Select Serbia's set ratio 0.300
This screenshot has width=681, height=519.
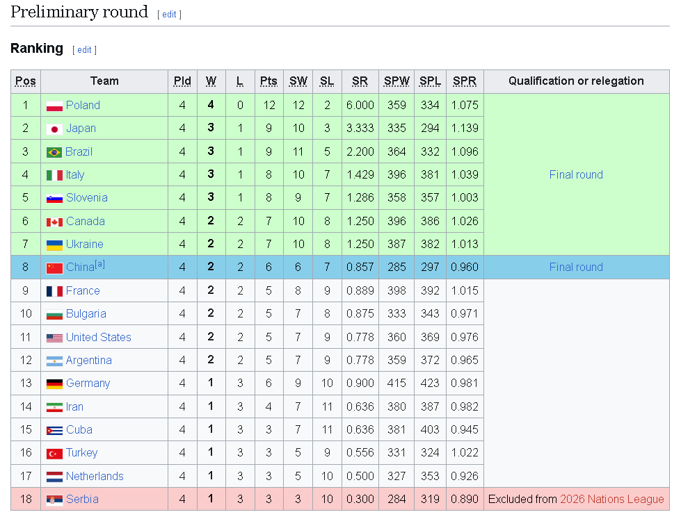(360, 499)
